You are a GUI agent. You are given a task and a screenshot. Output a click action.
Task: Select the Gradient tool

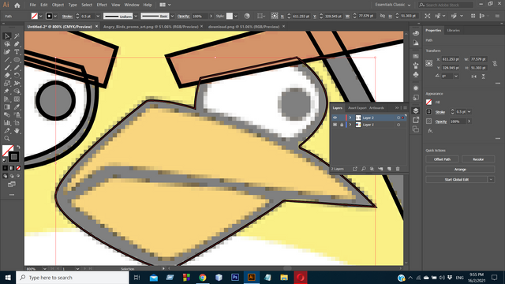pos(7,107)
